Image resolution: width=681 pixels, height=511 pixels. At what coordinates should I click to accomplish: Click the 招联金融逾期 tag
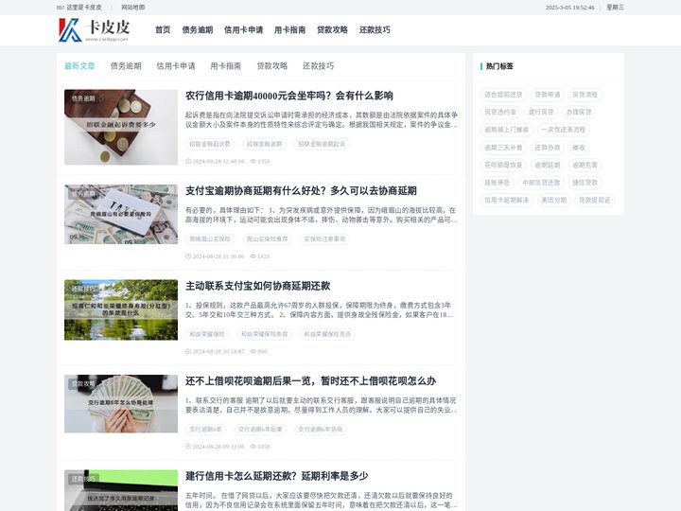265,144
